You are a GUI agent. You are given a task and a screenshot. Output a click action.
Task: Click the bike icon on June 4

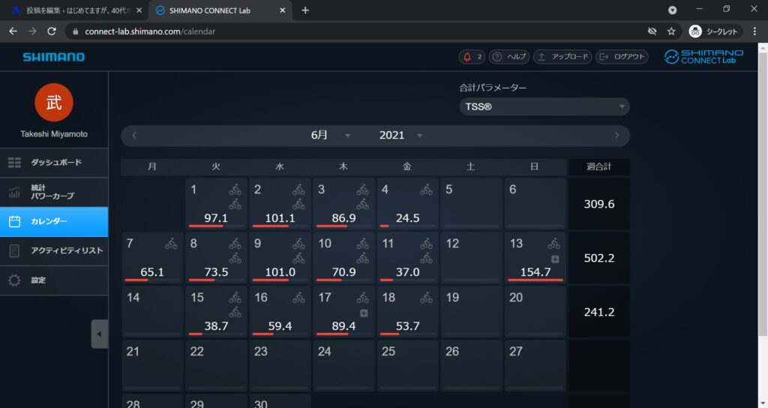[x=426, y=190]
